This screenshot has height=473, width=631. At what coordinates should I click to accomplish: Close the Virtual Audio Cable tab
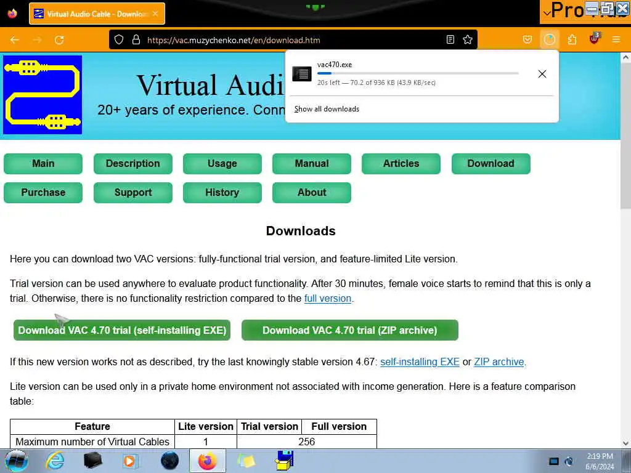[155, 14]
